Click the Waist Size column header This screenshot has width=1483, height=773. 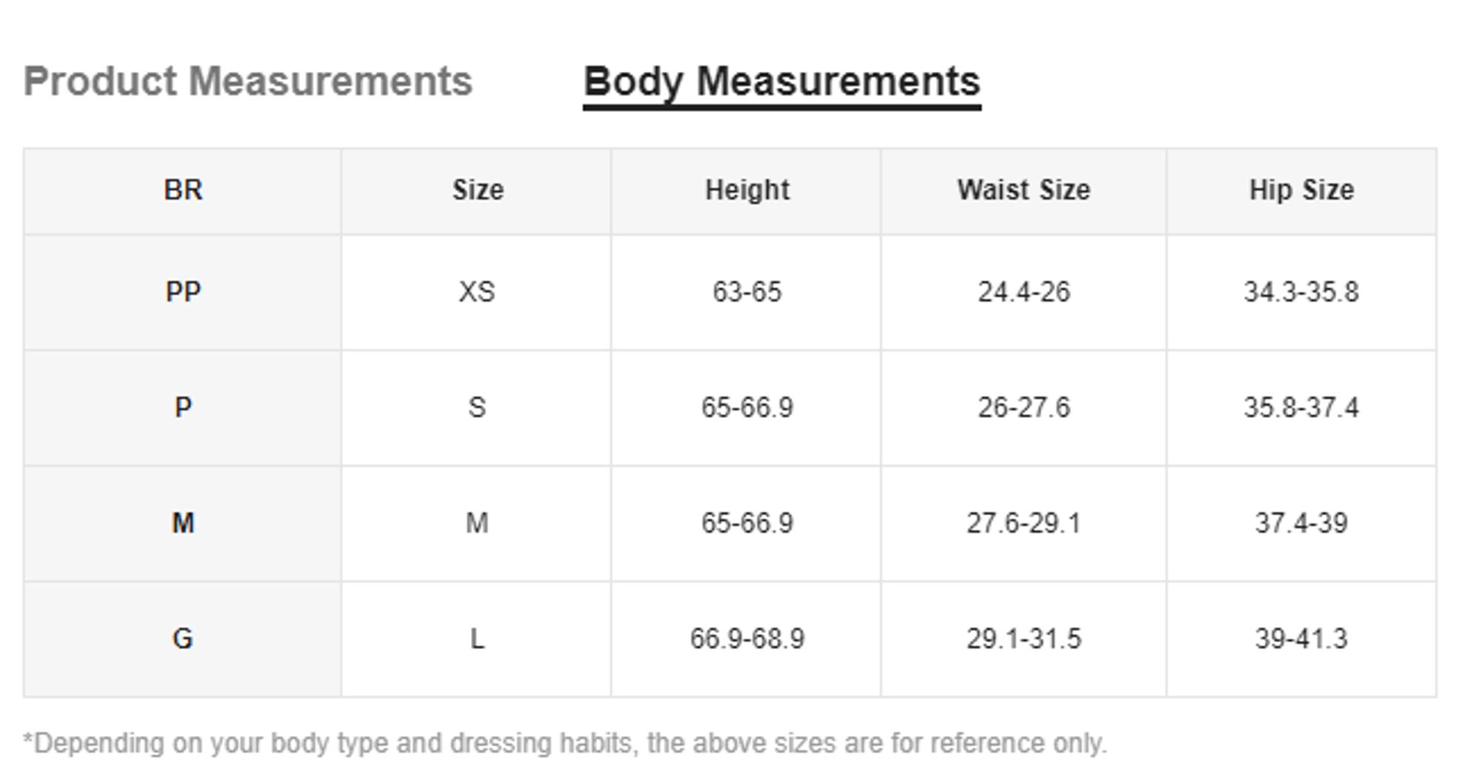pos(1023,190)
